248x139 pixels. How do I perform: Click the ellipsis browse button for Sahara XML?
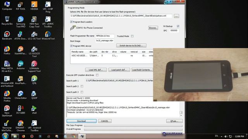[177, 16]
